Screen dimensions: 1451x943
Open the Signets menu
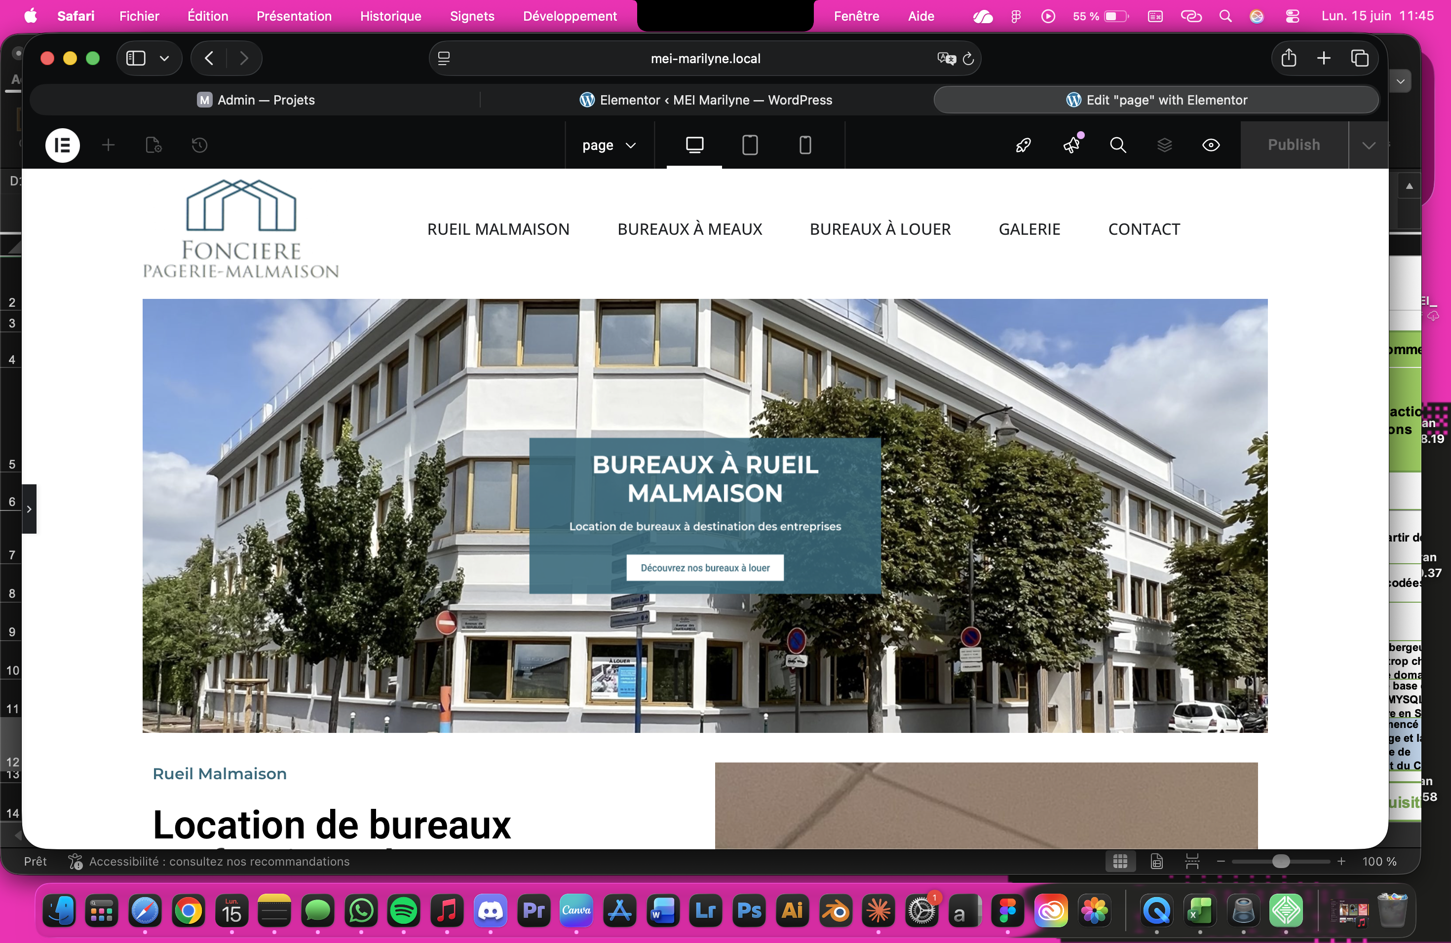[x=472, y=16]
